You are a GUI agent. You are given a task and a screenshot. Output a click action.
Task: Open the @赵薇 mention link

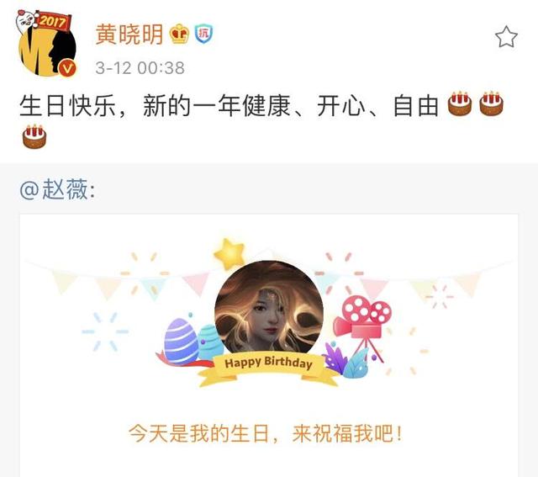pos(57,189)
